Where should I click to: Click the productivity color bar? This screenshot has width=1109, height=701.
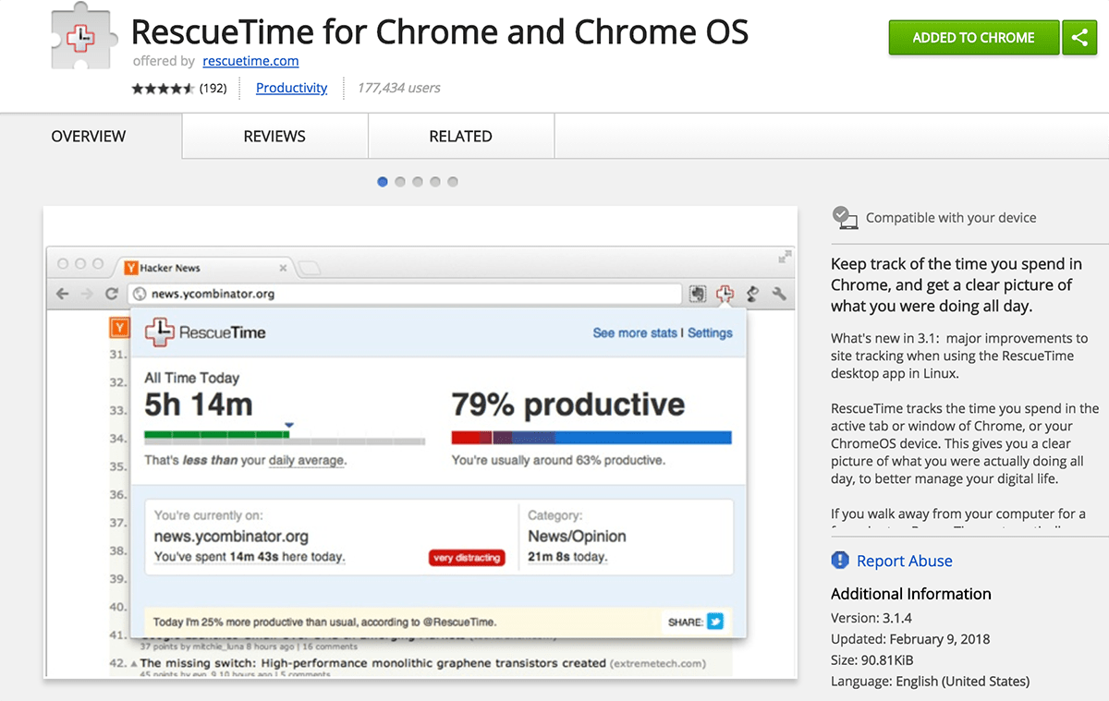point(591,438)
